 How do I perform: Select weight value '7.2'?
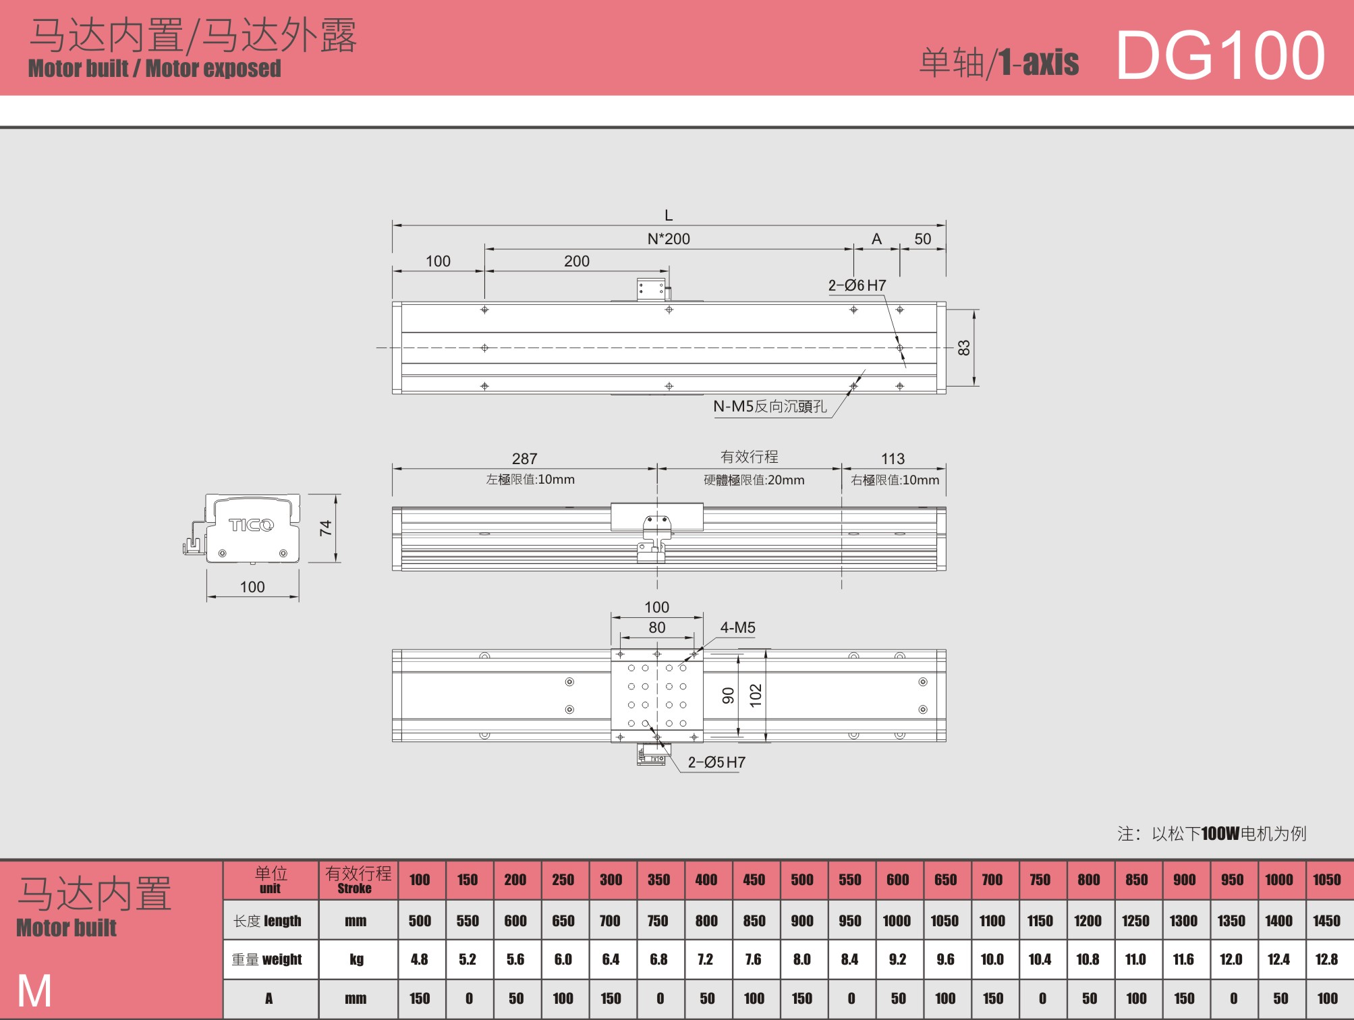tap(706, 959)
